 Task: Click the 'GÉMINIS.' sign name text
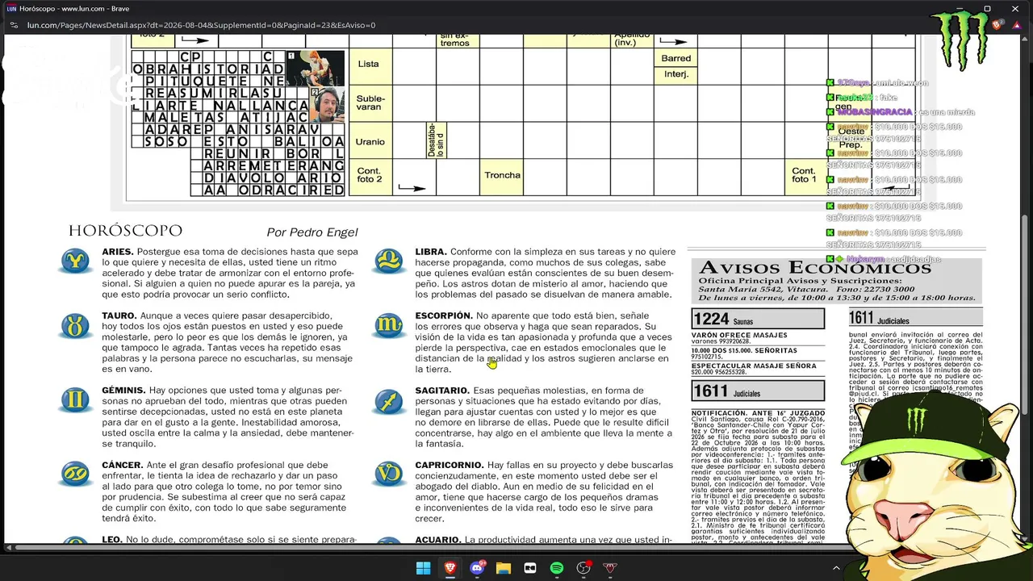coord(123,391)
